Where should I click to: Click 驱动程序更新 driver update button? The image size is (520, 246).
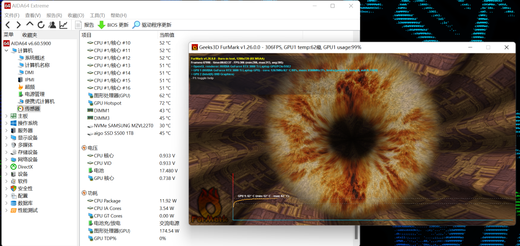[152, 25]
